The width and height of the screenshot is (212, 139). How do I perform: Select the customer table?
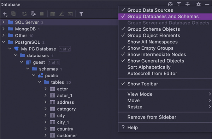(x=67, y=135)
